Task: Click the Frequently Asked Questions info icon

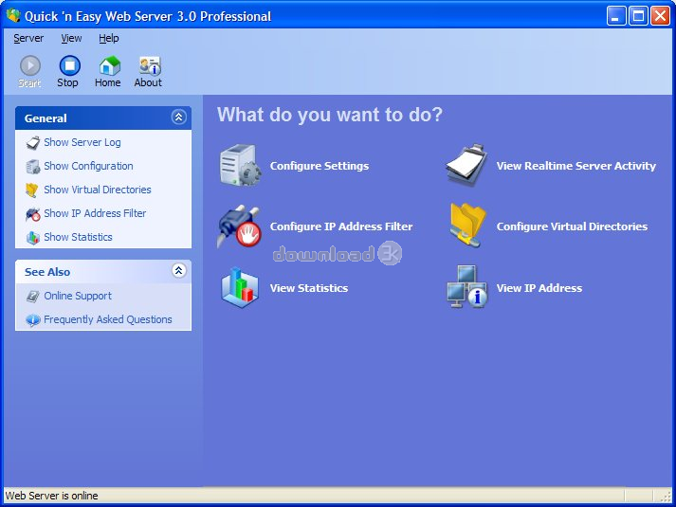Action: click(33, 320)
